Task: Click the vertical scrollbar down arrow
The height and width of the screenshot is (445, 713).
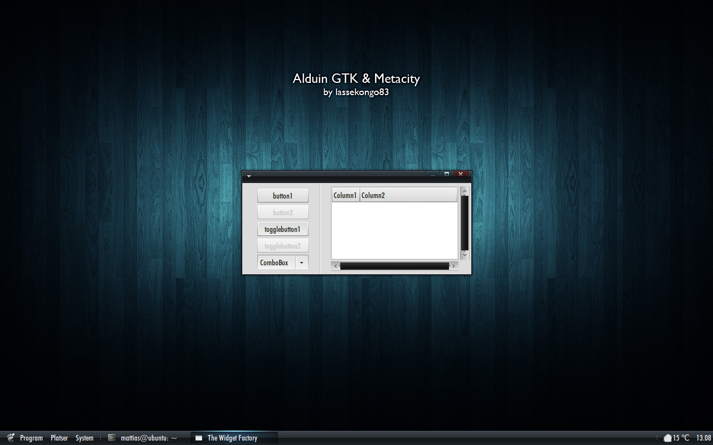Action: tap(465, 255)
